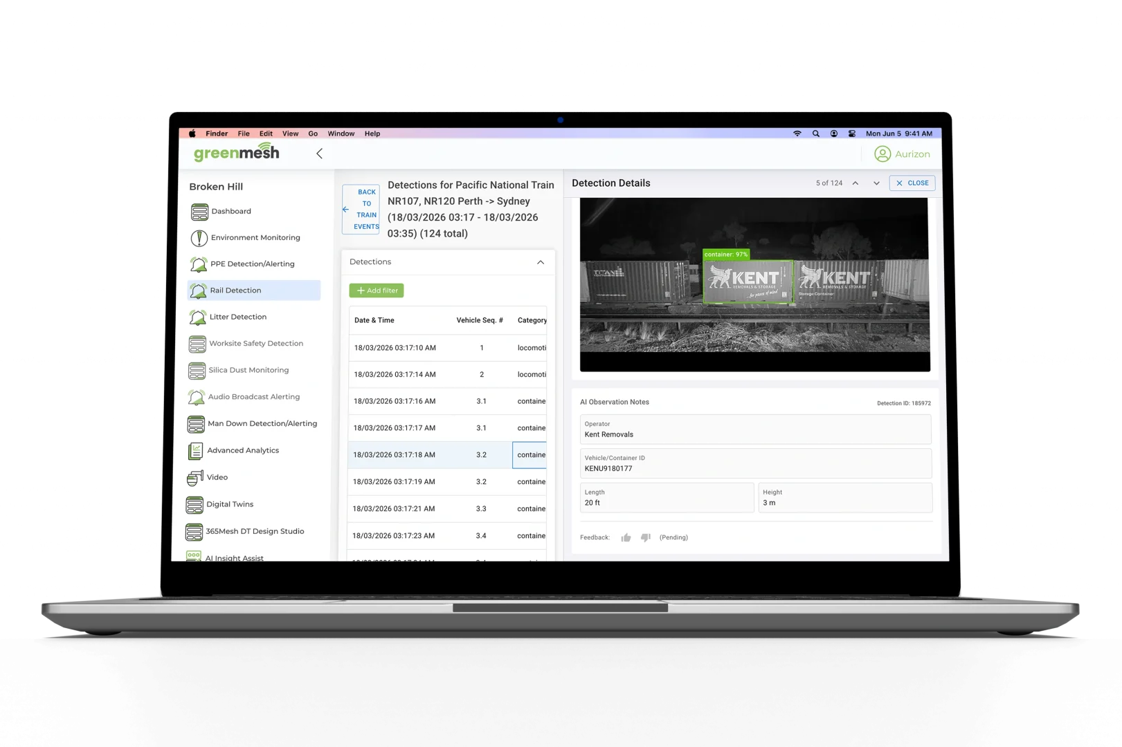Click the menu bar user account icon
This screenshot has height=747, width=1122.
click(x=834, y=133)
